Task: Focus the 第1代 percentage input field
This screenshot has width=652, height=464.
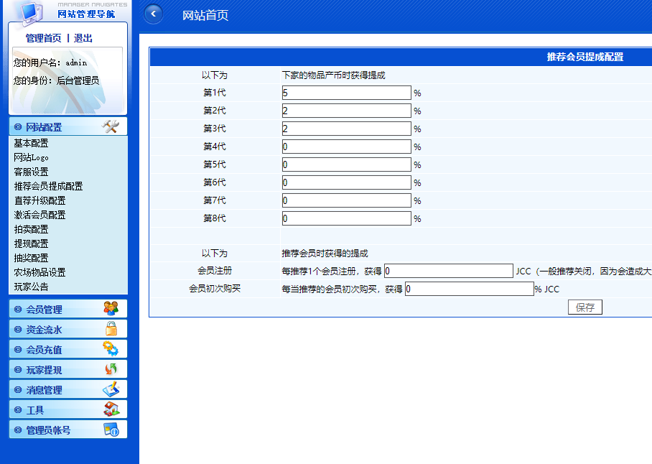Action: click(x=346, y=93)
